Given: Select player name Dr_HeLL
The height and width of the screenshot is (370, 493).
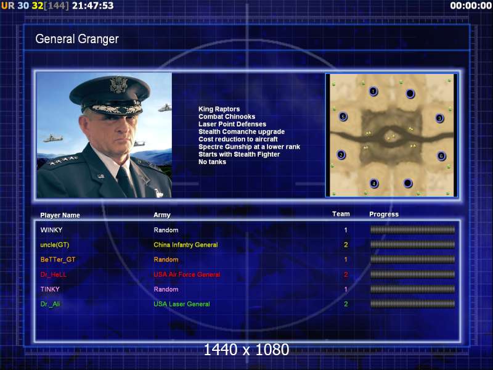Looking at the screenshot, I should 54,274.
